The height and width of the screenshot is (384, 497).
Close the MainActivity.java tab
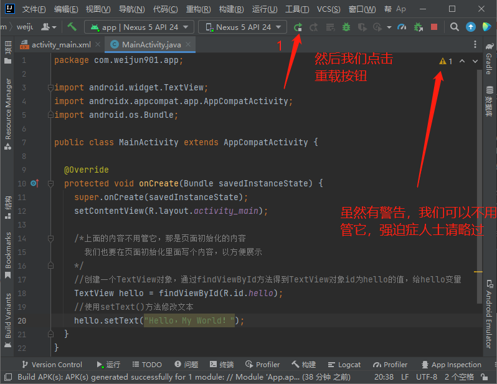click(x=188, y=44)
